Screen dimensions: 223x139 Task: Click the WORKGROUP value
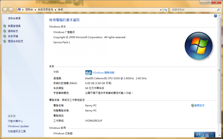(94, 121)
